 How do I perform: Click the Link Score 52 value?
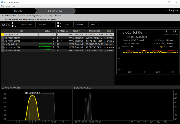tap(174, 32)
